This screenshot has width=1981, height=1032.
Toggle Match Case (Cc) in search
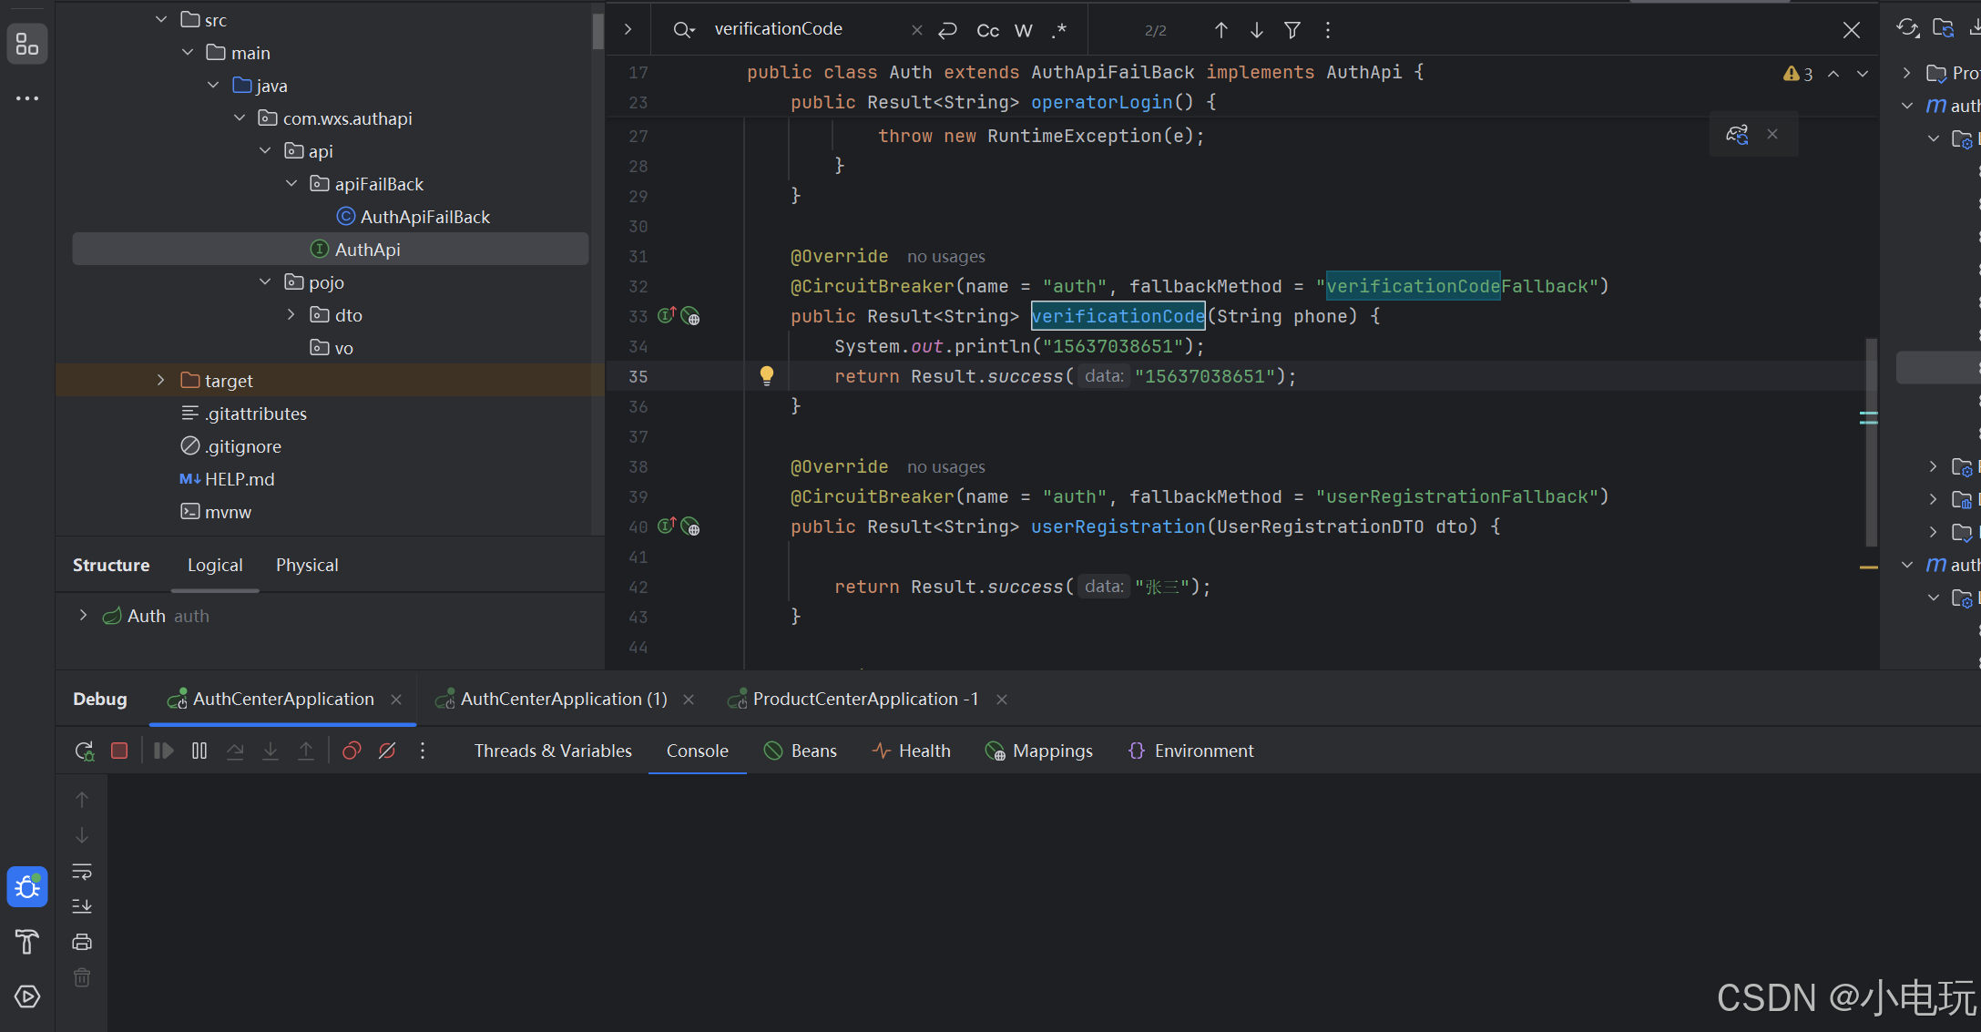(987, 30)
